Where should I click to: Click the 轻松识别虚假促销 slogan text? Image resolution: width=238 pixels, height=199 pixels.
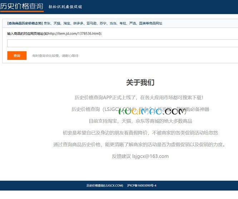[65, 7]
